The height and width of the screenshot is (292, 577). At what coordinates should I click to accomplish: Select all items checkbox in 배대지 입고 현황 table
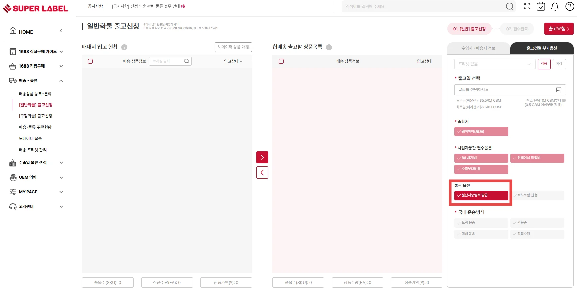click(90, 61)
